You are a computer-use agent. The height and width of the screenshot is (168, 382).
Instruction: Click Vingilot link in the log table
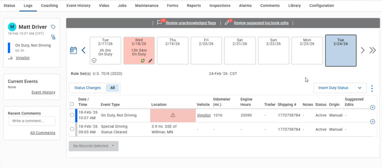tap(204, 115)
